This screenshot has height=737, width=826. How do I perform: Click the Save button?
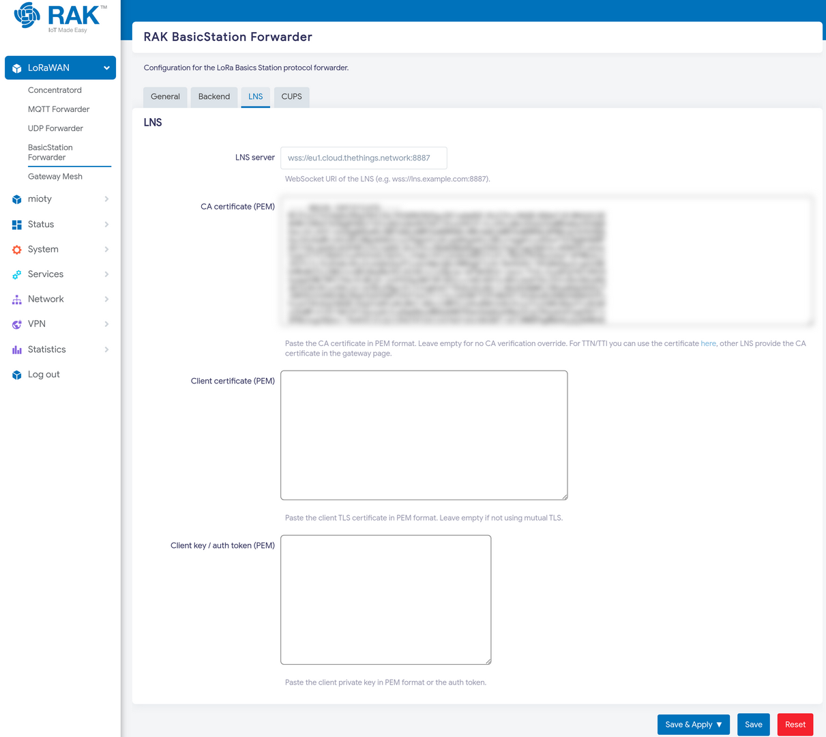754,725
